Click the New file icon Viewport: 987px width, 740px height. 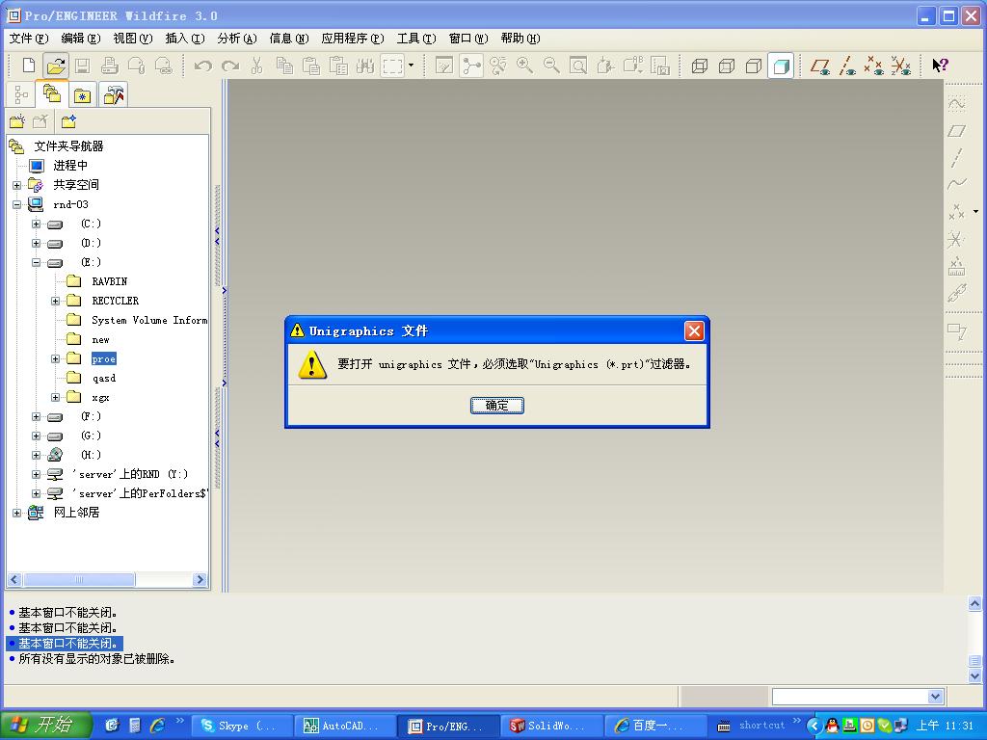[x=29, y=66]
